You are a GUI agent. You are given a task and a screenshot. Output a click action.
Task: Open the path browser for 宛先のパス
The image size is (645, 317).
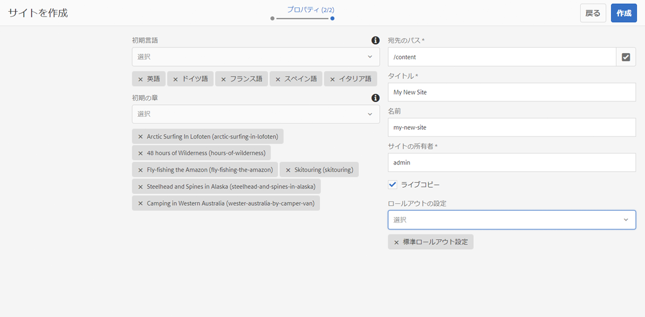(626, 57)
